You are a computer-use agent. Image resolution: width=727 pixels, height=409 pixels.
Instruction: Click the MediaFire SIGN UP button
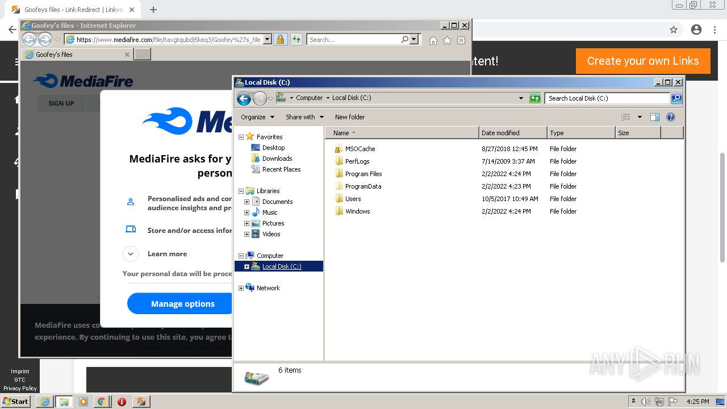(x=61, y=103)
